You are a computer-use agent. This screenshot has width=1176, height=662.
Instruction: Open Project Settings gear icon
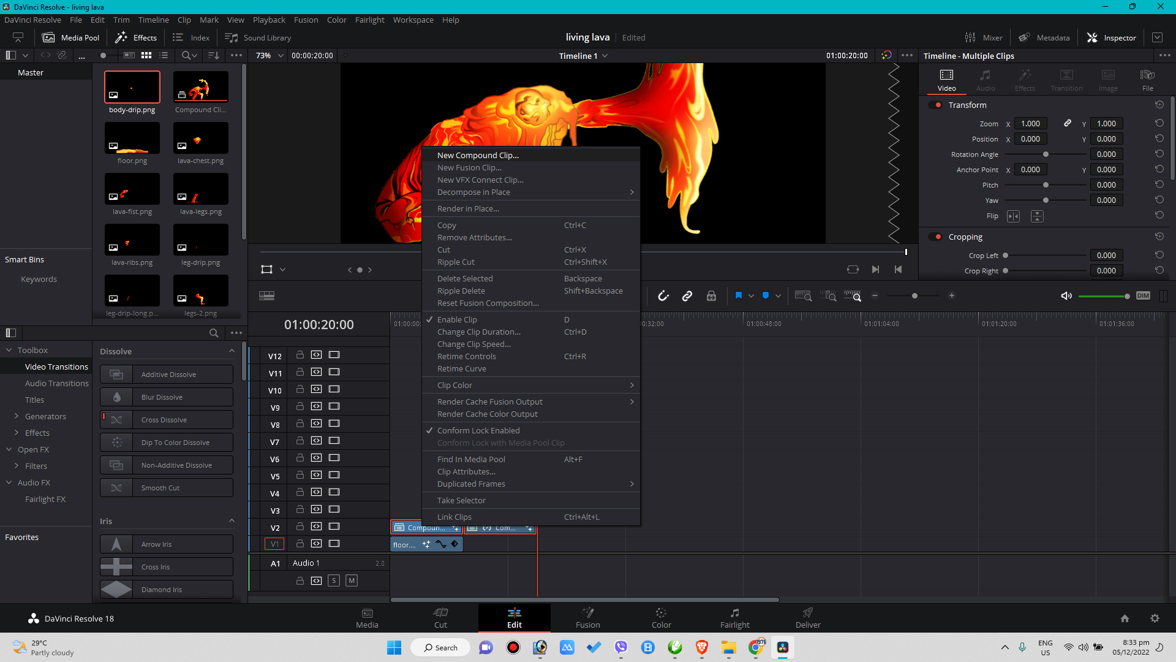(1155, 618)
